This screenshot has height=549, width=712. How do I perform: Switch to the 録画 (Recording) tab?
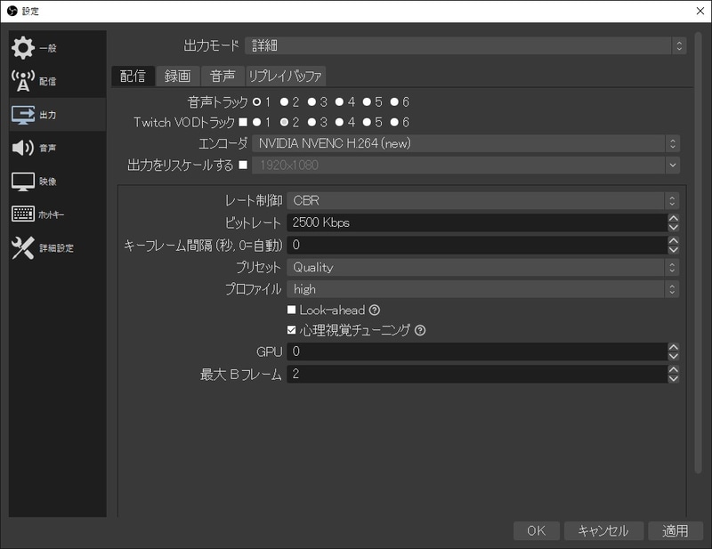[x=178, y=76]
